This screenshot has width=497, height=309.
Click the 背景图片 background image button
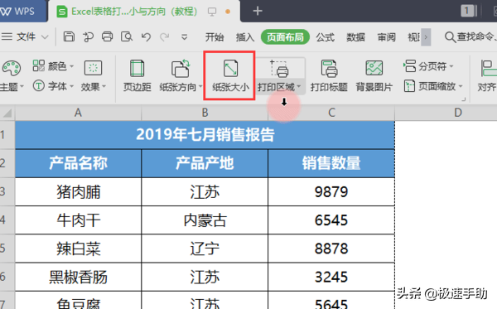pyautogui.click(x=374, y=75)
